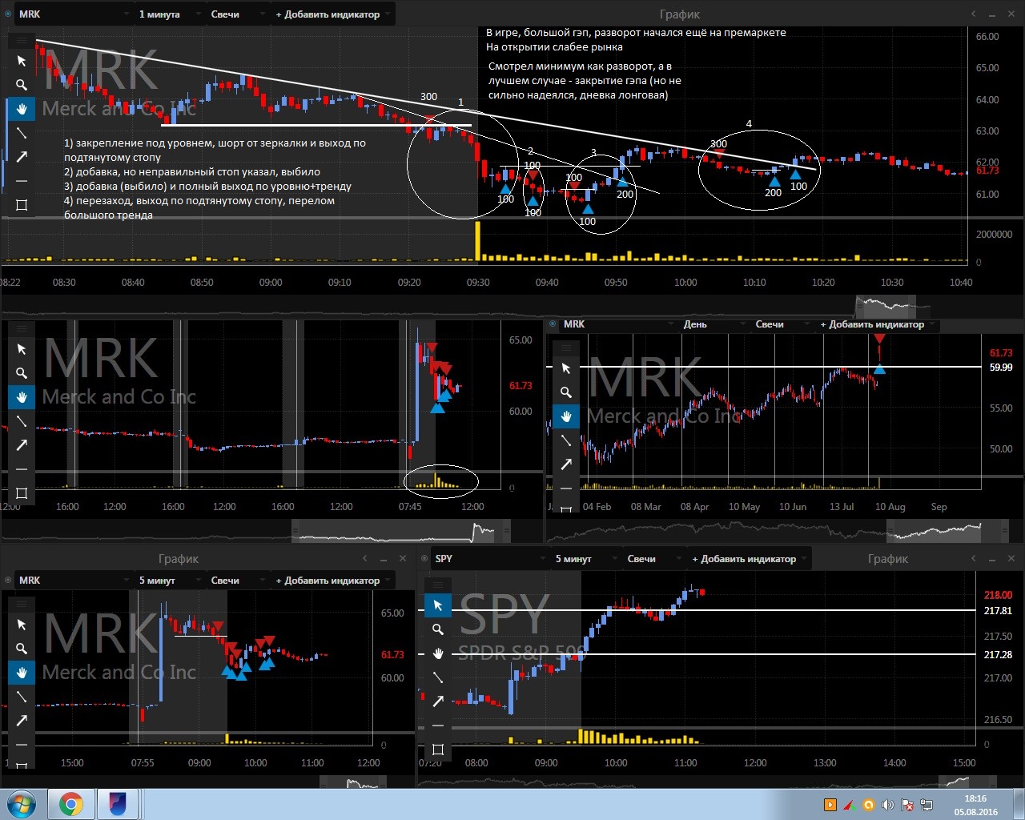Pick the arrow drawing tool in the SPY chart
The height and width of the screenshot is (820, 1025).
coord(438,701)
